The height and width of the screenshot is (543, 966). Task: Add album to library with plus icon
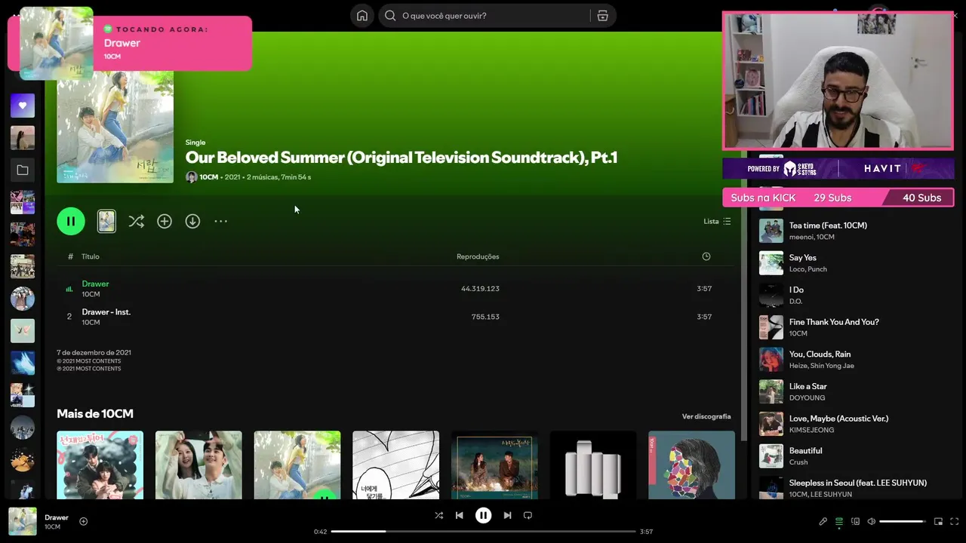point(165,221)
